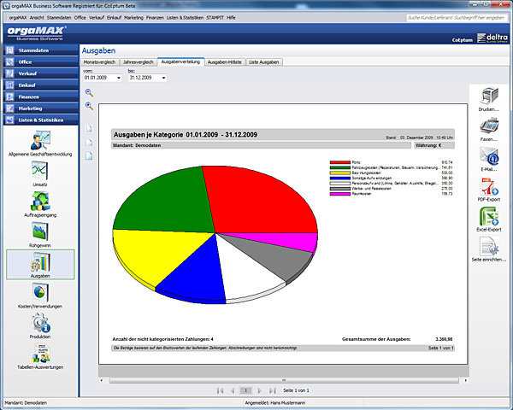Expand the Finanzen sidebar section

pos(41,97)
